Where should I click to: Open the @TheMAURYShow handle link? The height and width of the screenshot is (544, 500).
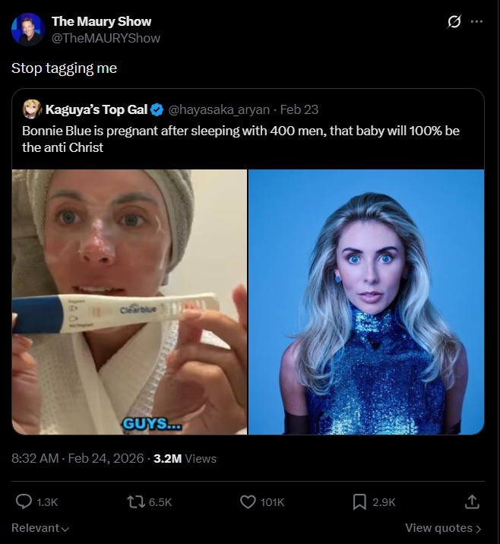[106, 38]
